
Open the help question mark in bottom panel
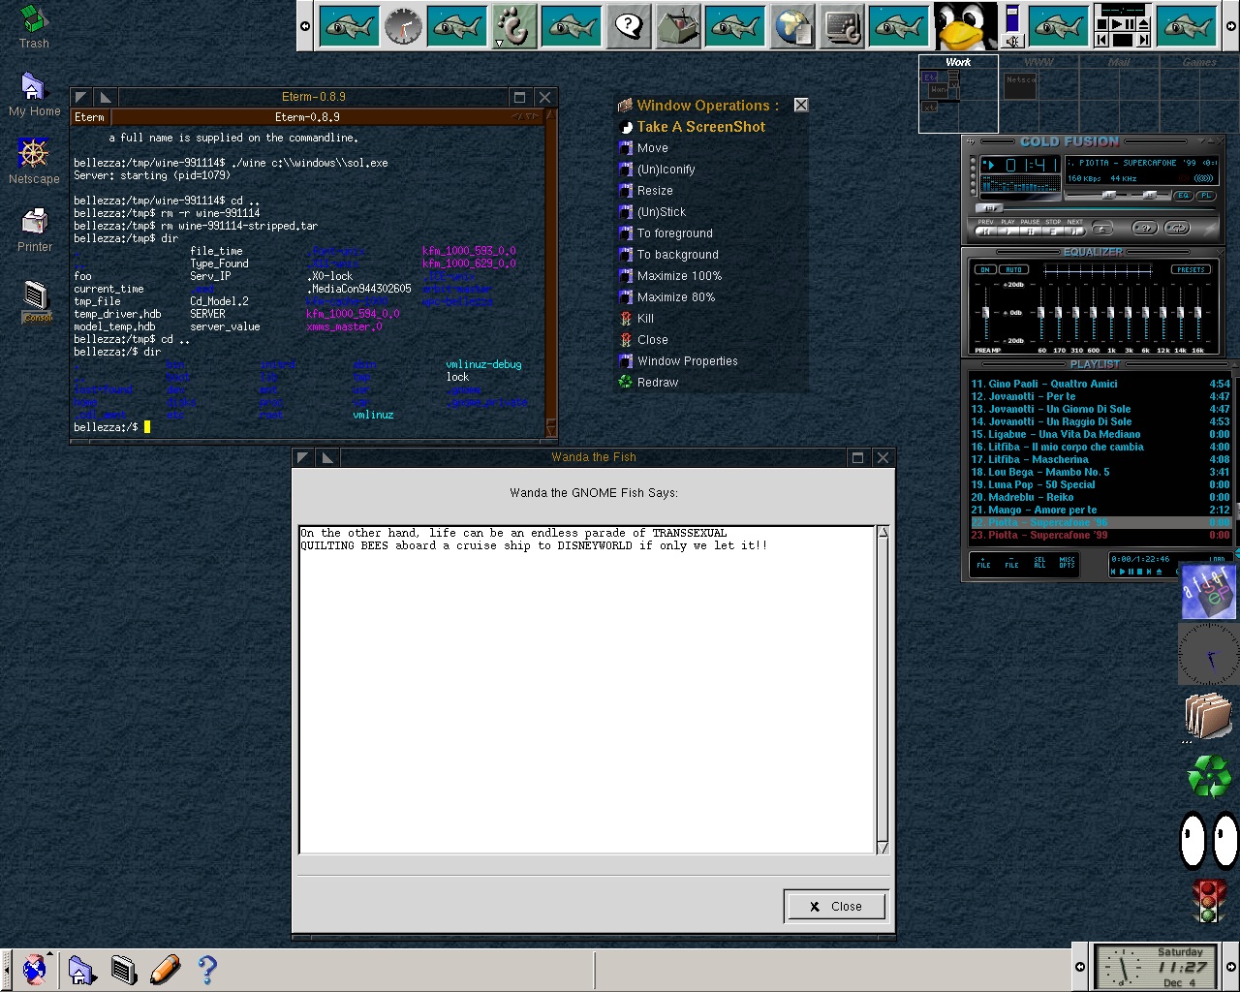pyautogui.click(x=206, y=969)
